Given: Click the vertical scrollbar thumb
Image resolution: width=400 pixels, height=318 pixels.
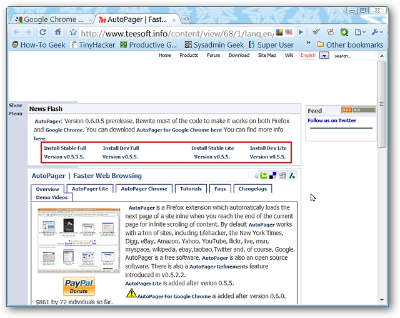Looking at the screenshot, I should coord(382,104).
